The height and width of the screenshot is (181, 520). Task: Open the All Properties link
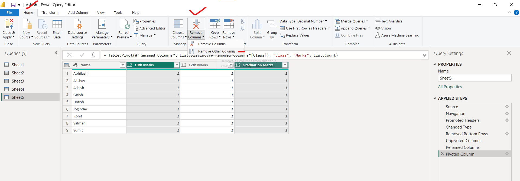click(450, 87)
